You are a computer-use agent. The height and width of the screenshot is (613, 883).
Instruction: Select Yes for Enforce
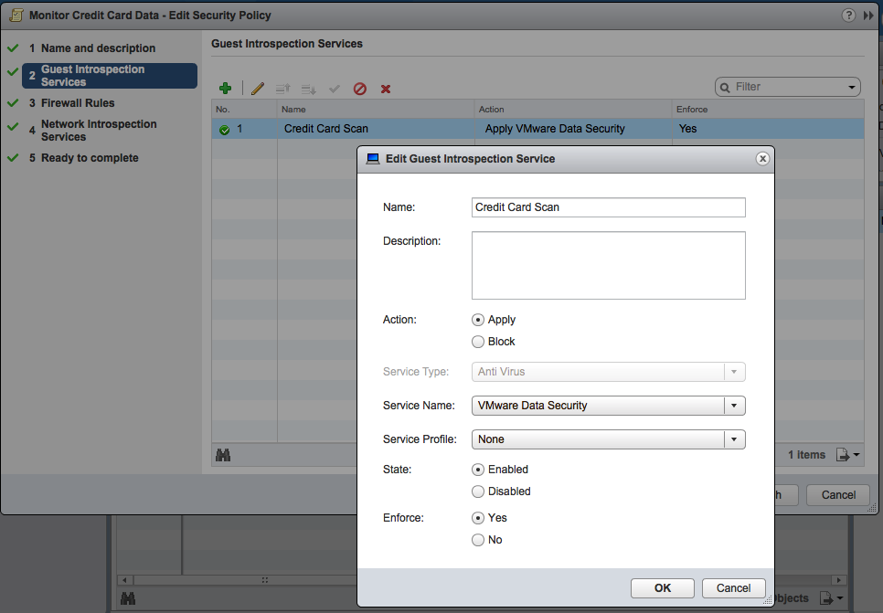pyautogui.click(x=477, y=518)
